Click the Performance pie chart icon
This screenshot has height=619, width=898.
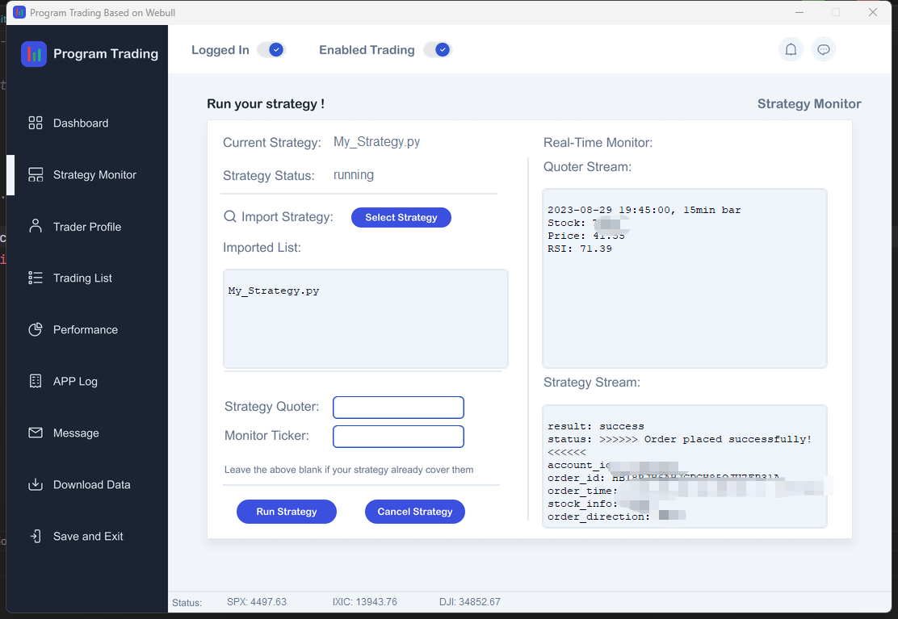tap(36, 329)
